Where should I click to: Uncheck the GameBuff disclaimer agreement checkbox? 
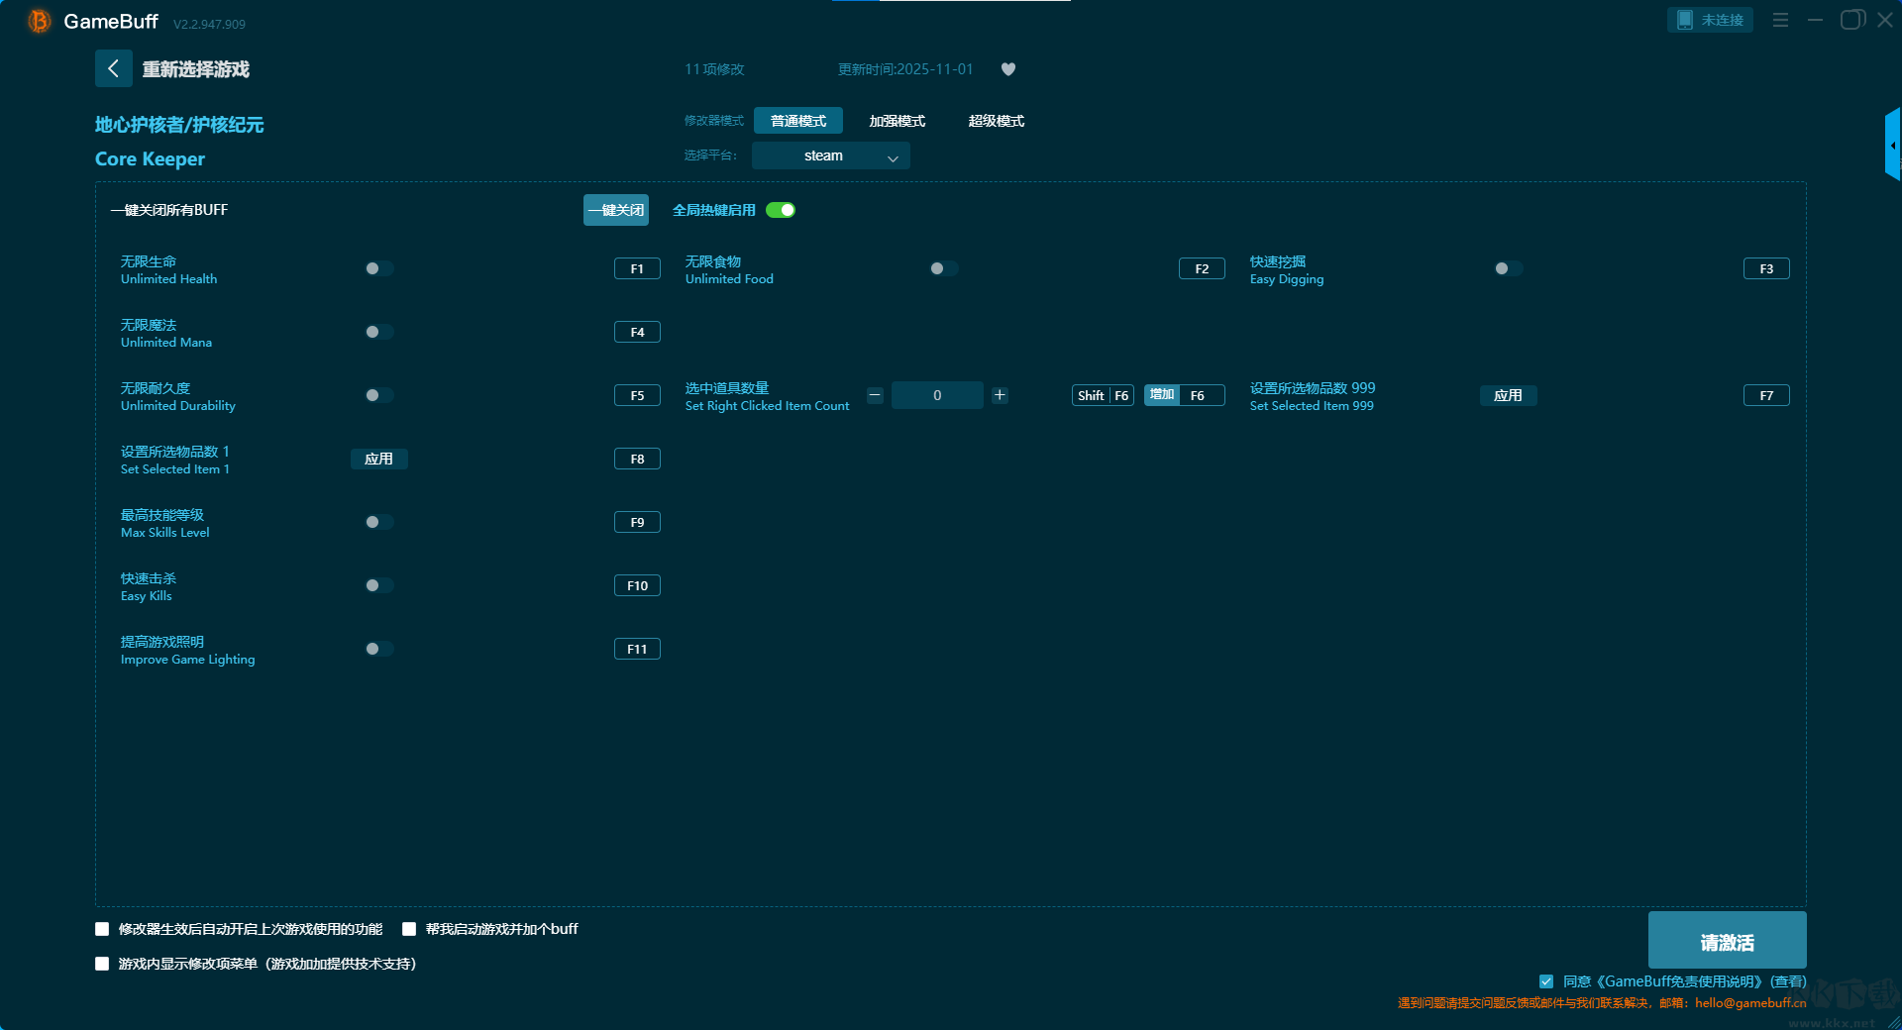point(1546,981)
